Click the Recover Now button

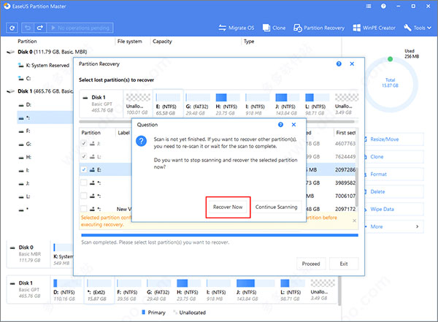(228, 207)
